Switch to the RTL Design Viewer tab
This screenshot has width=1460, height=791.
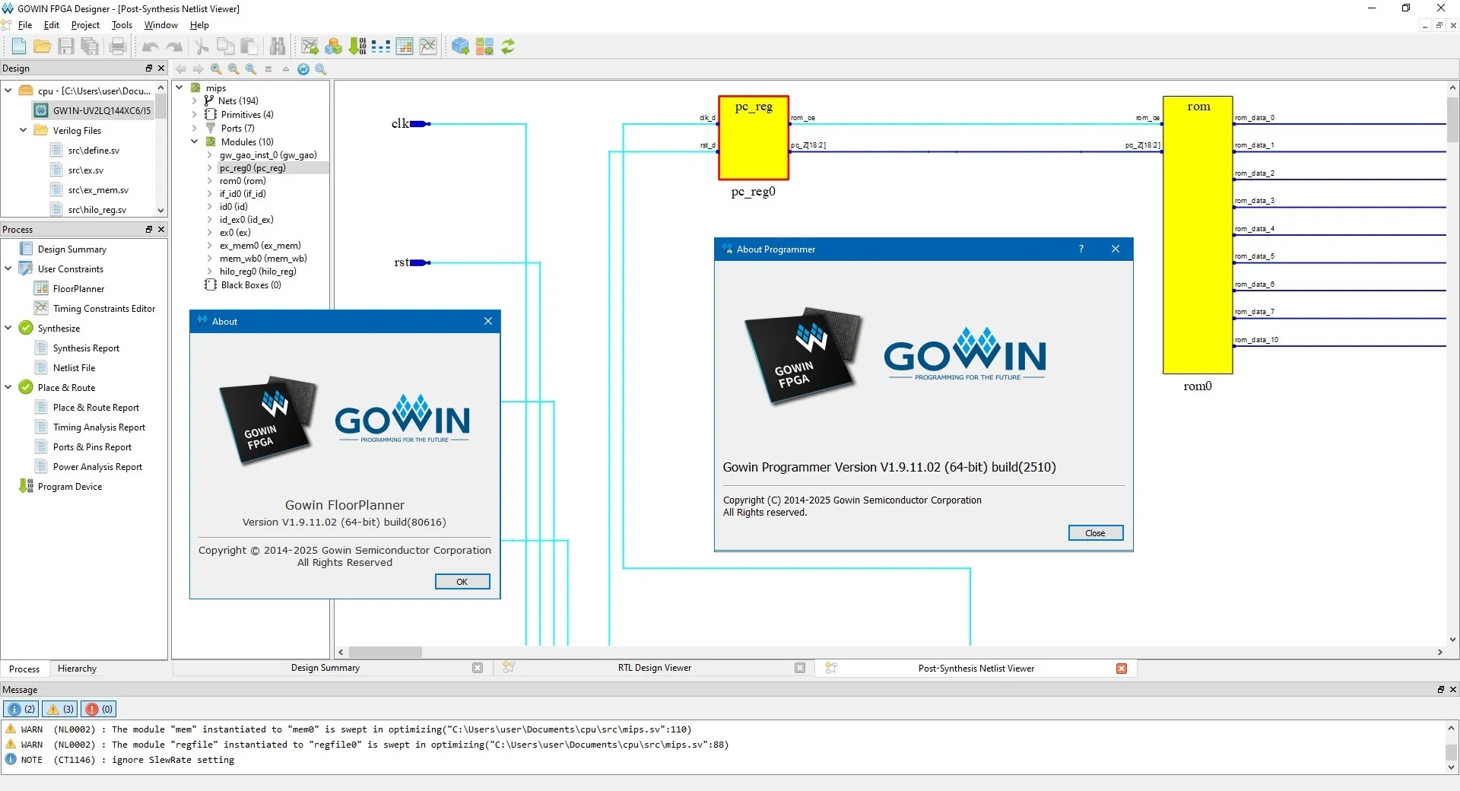click(x=654, y=668)
